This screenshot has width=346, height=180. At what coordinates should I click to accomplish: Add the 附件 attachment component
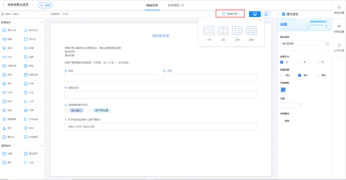coord(11,102)
